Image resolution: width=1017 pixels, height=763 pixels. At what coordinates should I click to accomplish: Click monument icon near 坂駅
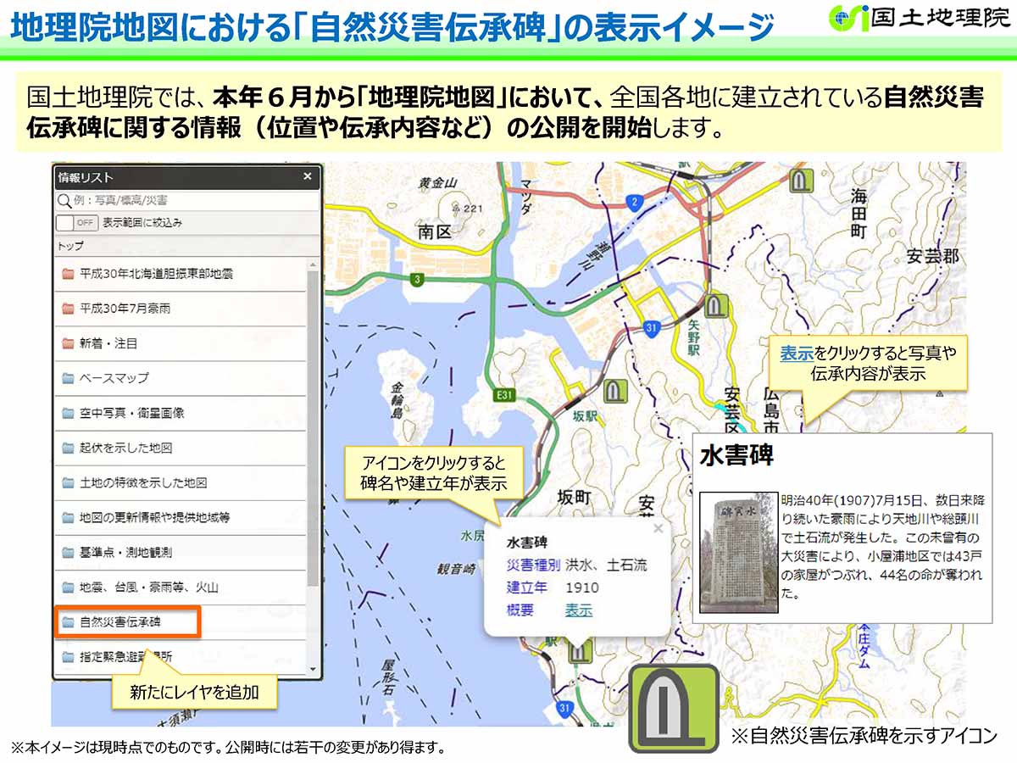point(616,391)
